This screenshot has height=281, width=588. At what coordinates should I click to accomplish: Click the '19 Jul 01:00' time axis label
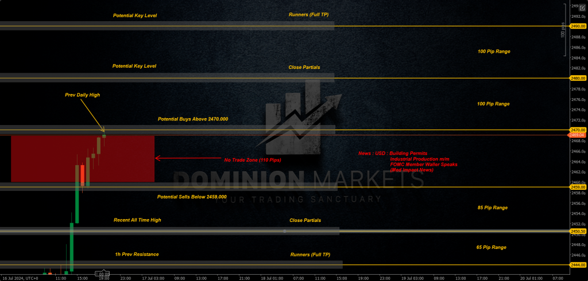point(412,279)
